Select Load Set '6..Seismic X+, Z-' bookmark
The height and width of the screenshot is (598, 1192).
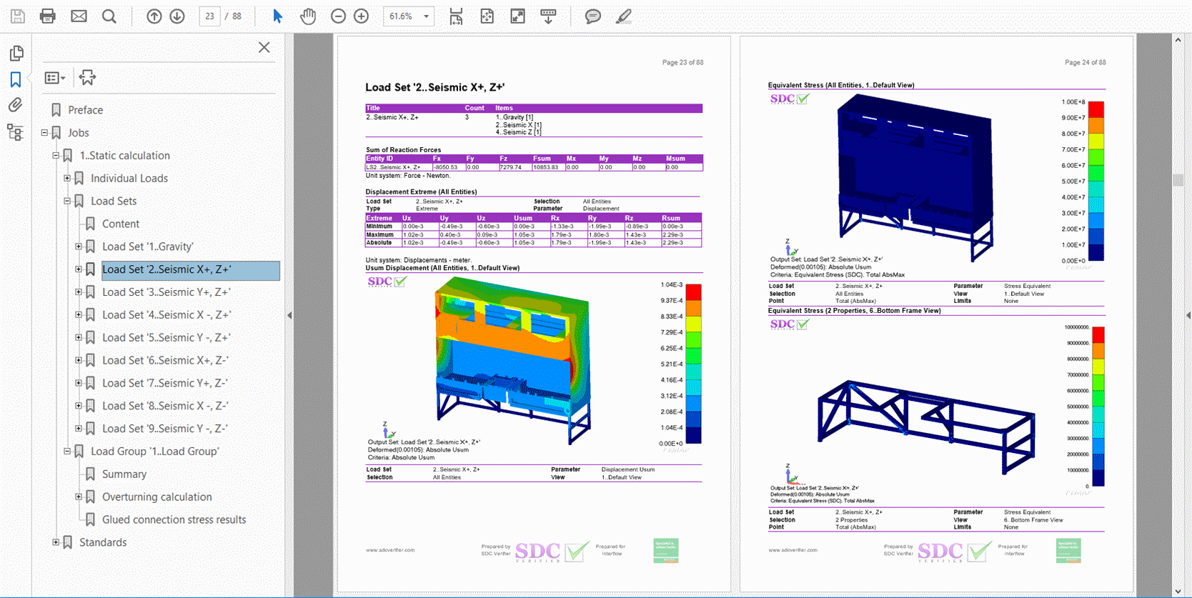(x=165, y=361)
